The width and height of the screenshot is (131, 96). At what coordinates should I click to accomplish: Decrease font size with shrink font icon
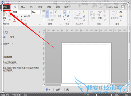(x=25, y=20)
